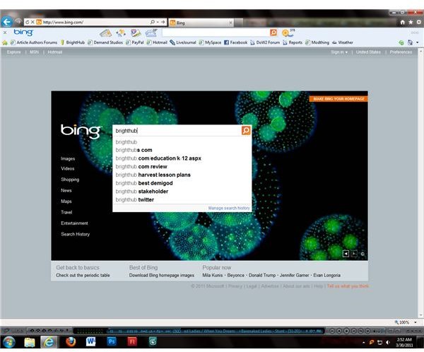424x352 pixels.
Task: Select the Bing browser tab
Action: pos(201,23)
